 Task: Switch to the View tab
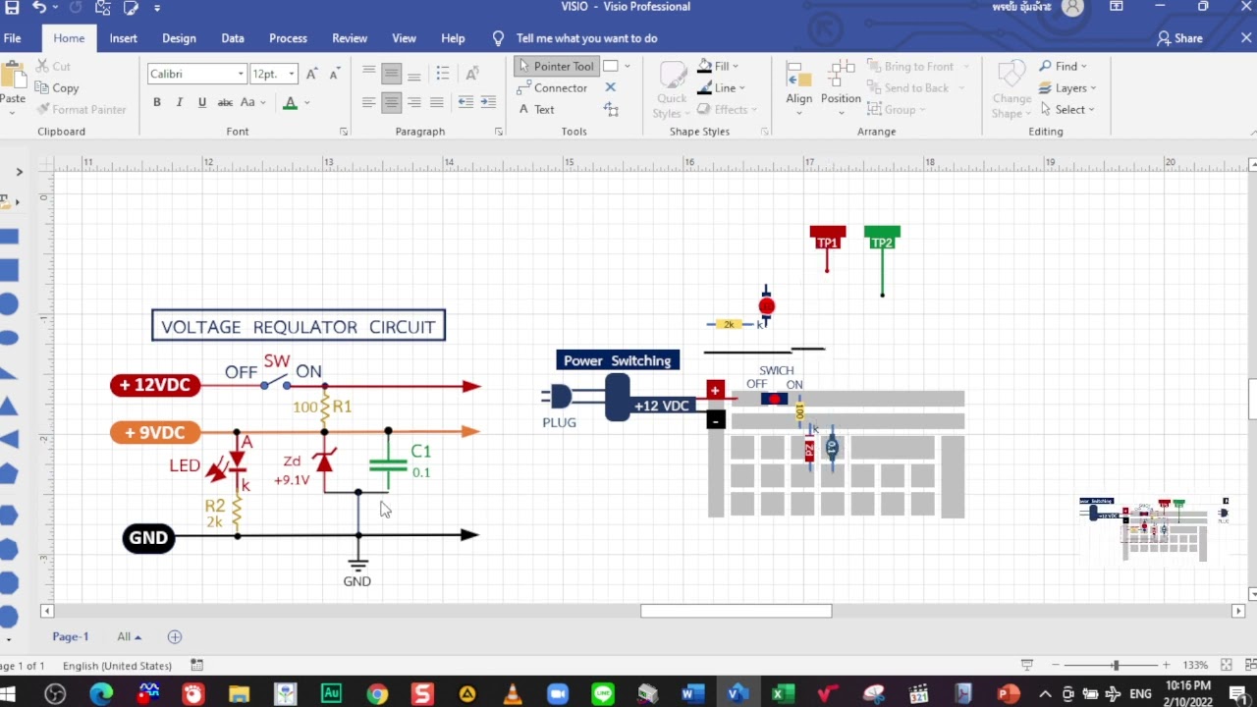[x=404, y=38]
